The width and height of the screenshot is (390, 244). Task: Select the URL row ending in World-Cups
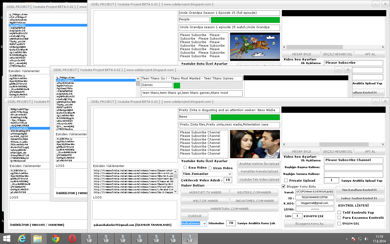pos(134,176)
